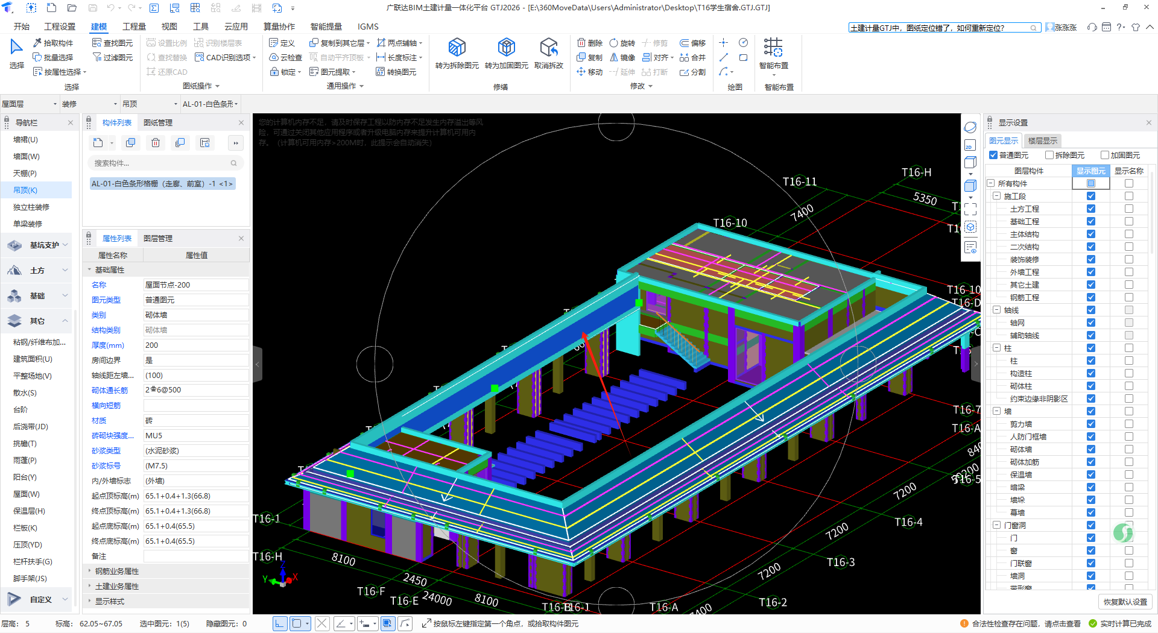Screen dimensions: 1158x633
Task: Switch to 楼层显示 tab
Action: click(x=1043, y=140)
